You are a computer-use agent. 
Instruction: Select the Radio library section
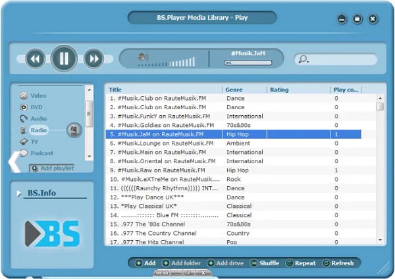pos(39,130)
